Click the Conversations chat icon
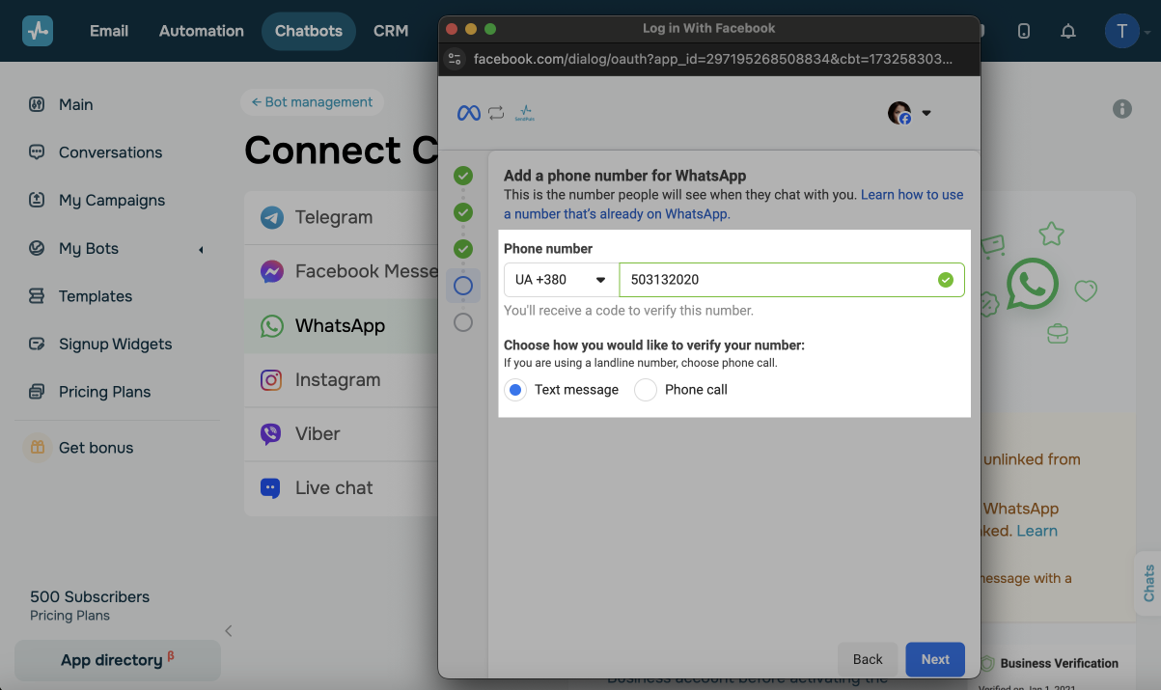Screen dimensions: 1161x690 37,152
